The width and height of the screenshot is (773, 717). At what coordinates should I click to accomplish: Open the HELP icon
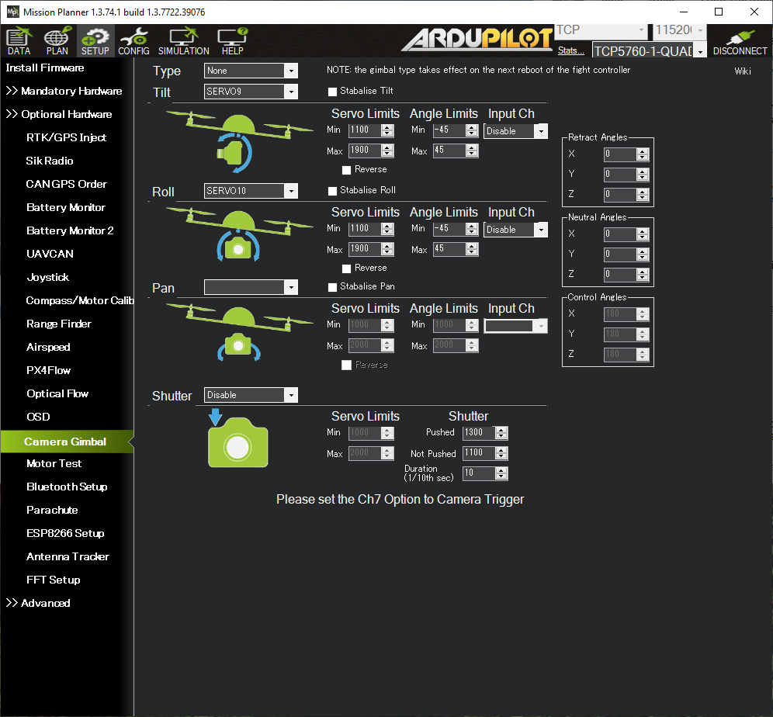coord(232,41)
